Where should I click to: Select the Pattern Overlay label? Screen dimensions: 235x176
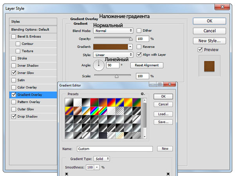29,102
